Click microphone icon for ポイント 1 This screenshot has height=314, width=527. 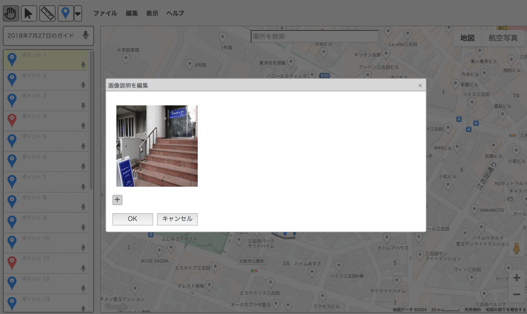[83, 65]
